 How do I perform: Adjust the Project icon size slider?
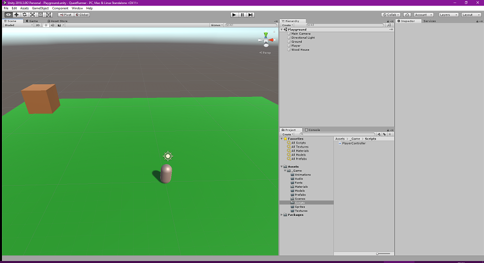[378, 253]
